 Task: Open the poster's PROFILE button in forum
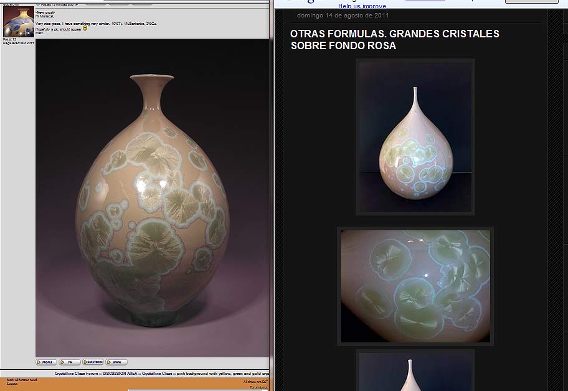click(x=46, y=362)
